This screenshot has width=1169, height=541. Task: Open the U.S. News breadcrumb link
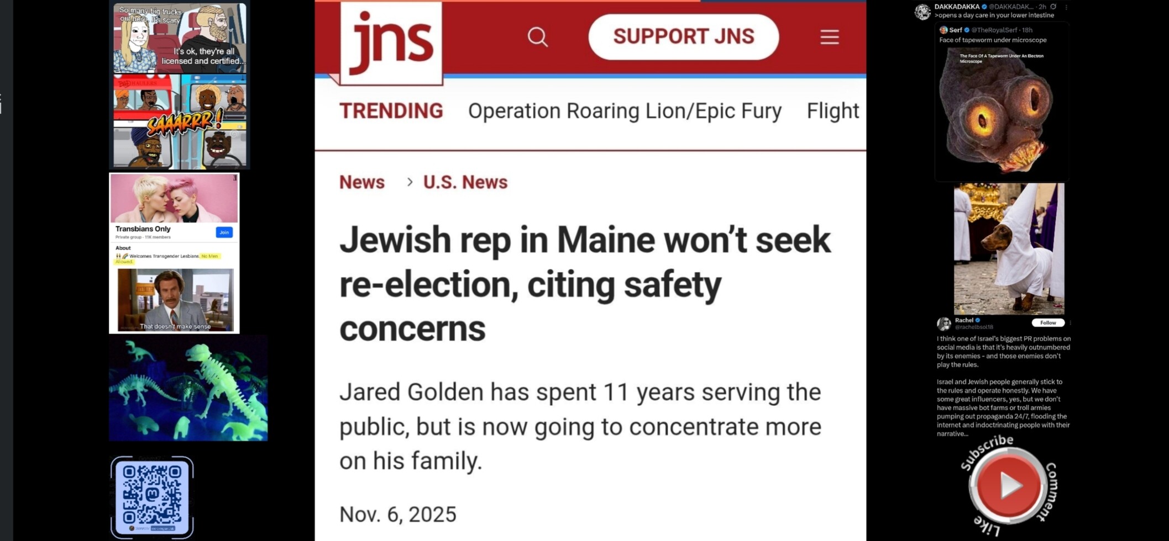coord(465,182)
